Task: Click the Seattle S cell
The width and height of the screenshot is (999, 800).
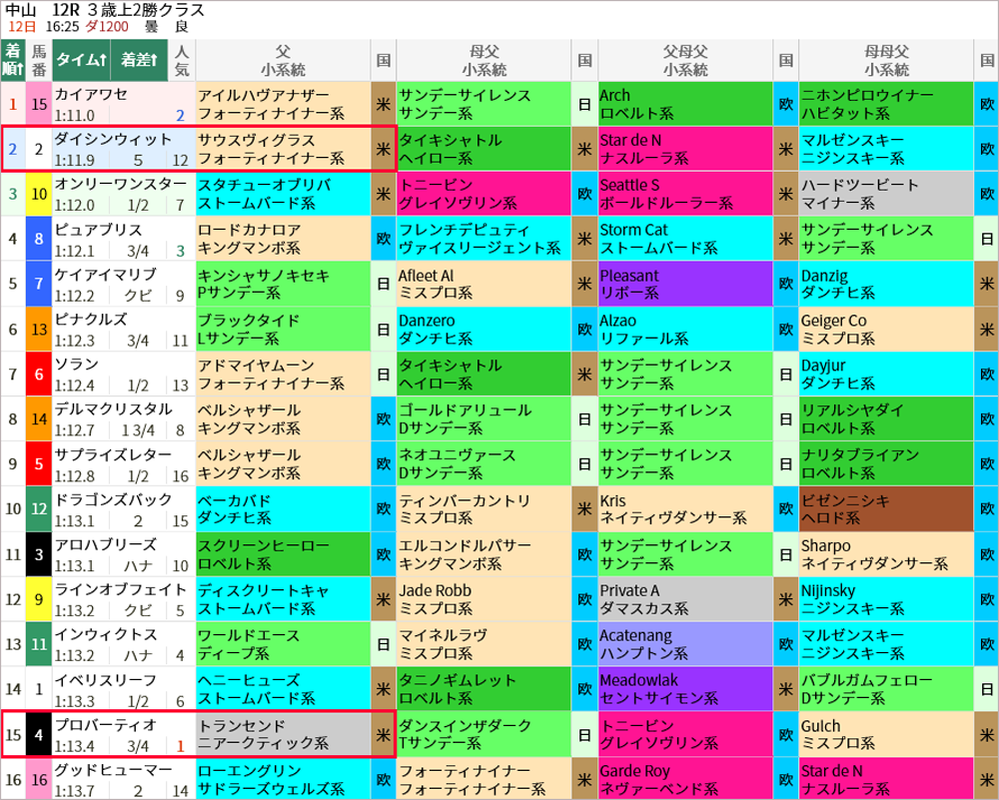Action: click(x=685, y=194)
